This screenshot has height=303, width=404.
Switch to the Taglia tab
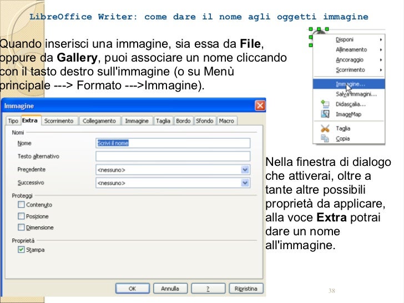click(x=163, y=121)
